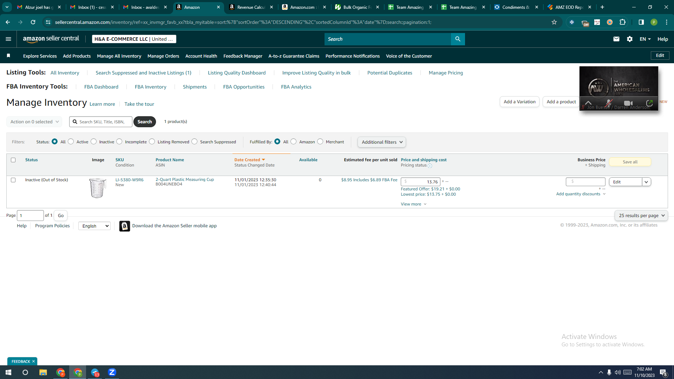Image resolution: width=674 pixels, height=379 pixels.
Task: Click the price field showing 13.76
Action: point(420,182)
